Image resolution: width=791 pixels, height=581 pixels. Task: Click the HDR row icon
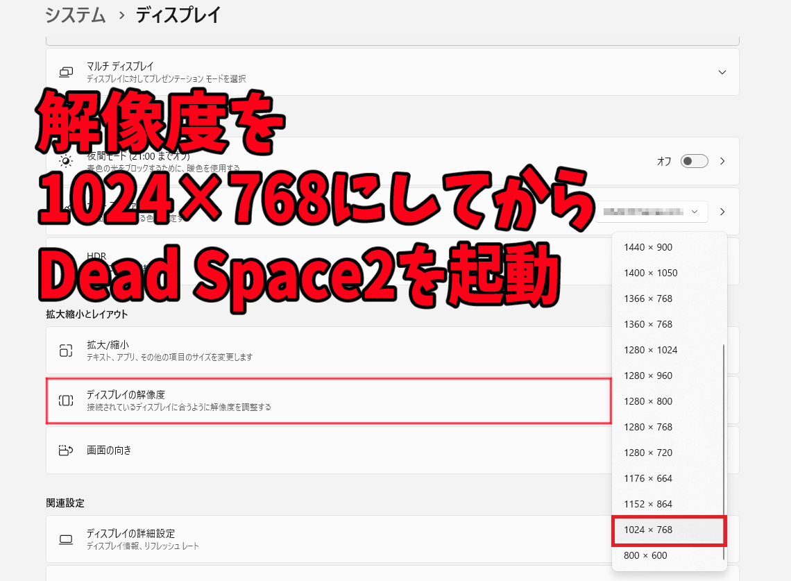point(66,262)
